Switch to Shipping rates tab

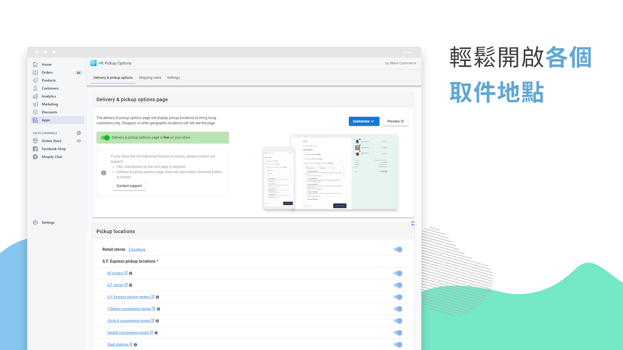(x=150, y=78)
